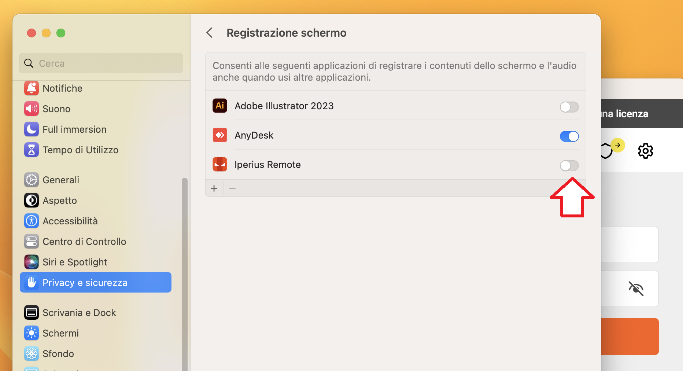Click orange button in background window
The width and height of the screenshot is (683, 371).
[x=630, y=336]
